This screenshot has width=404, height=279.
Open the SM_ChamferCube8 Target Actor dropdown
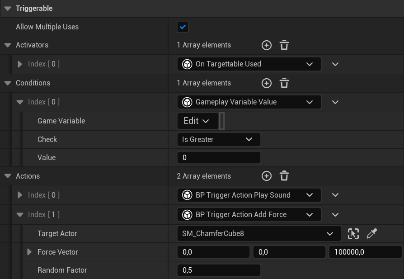coord(259,234)
